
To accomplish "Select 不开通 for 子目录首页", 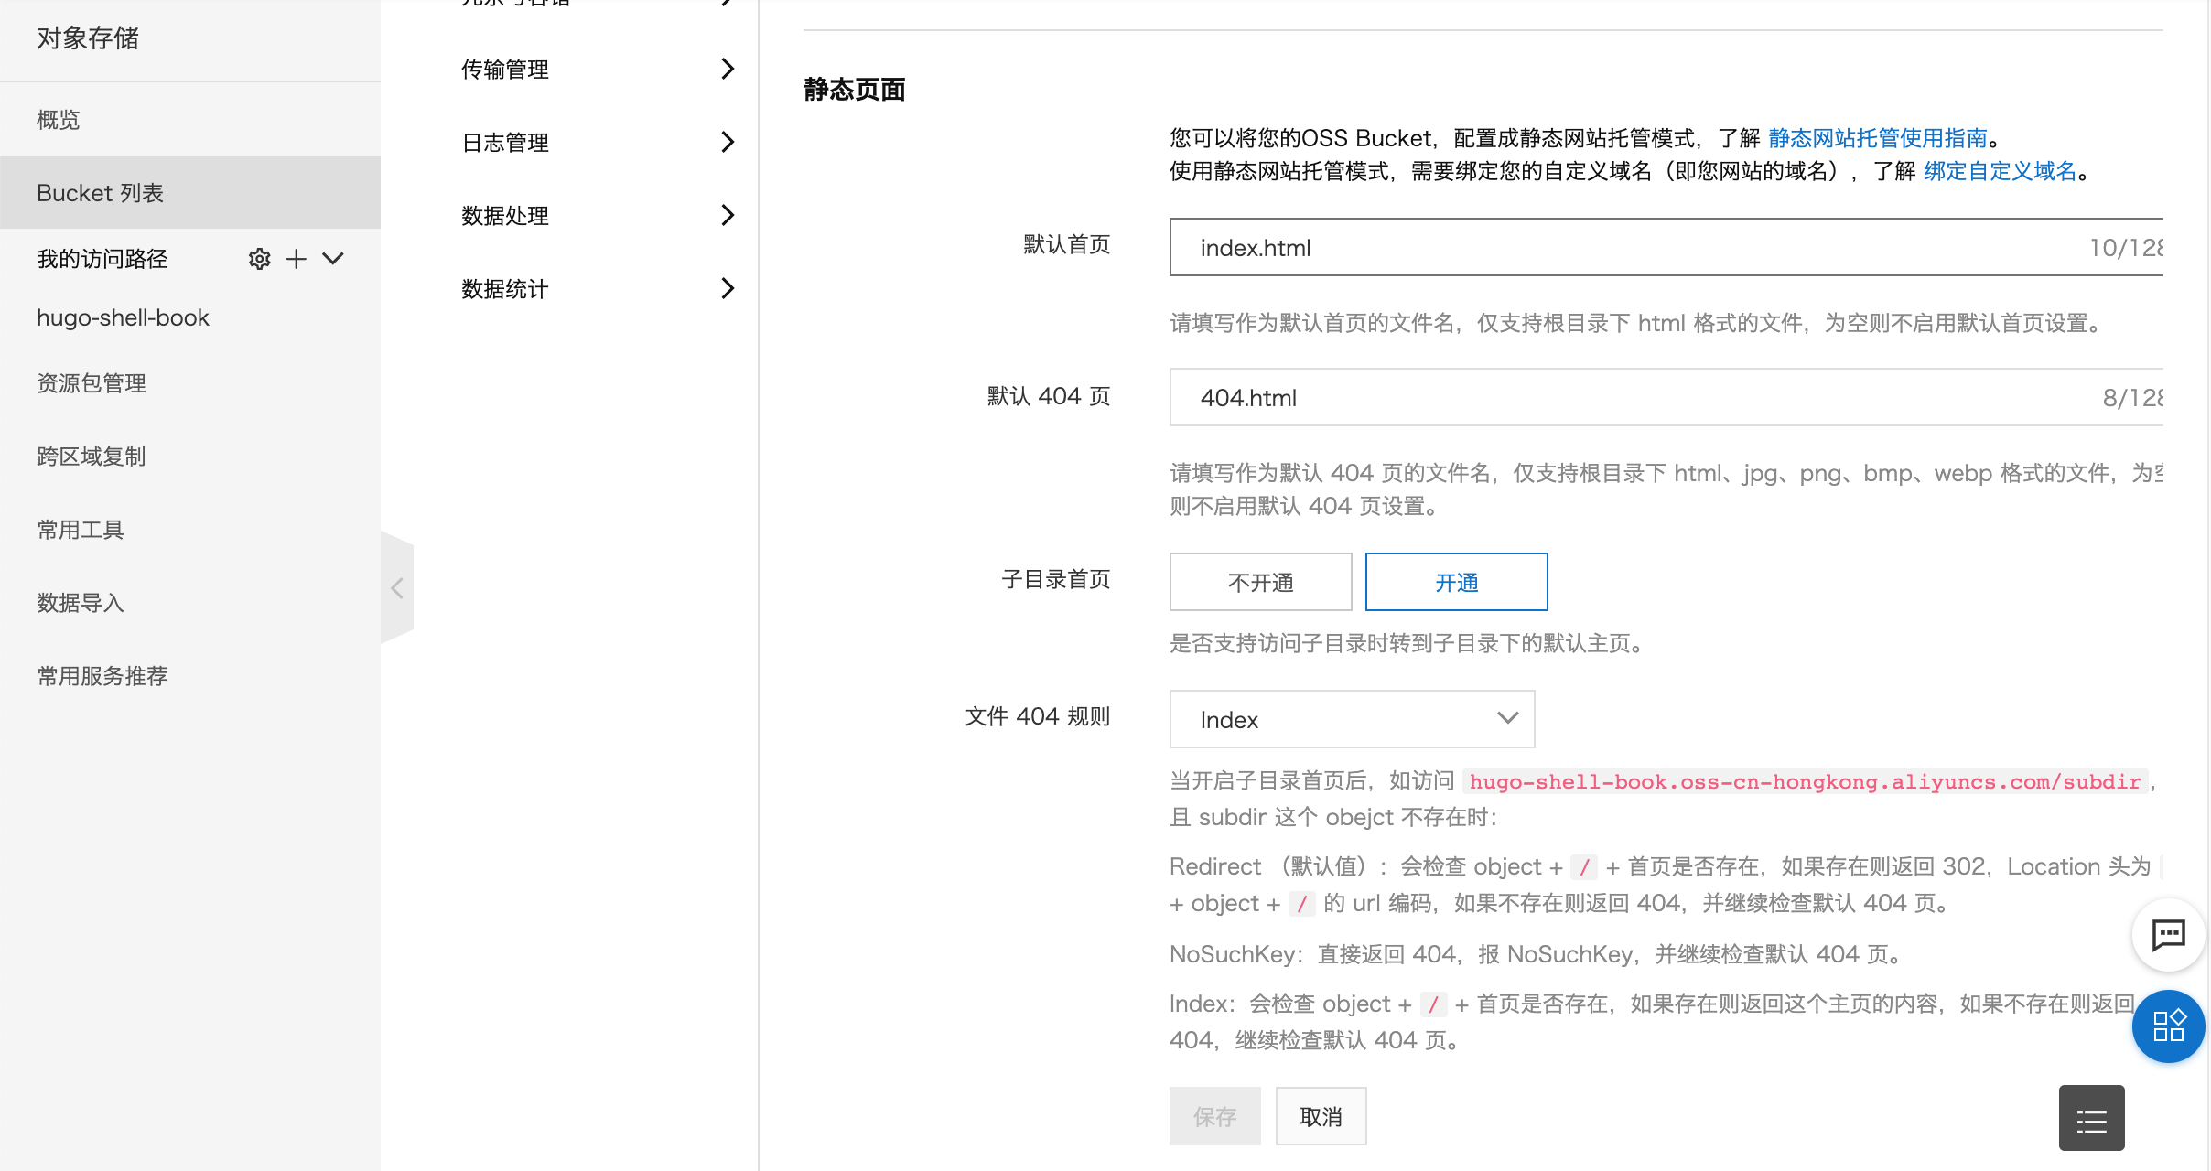I will click(1260, 582).
